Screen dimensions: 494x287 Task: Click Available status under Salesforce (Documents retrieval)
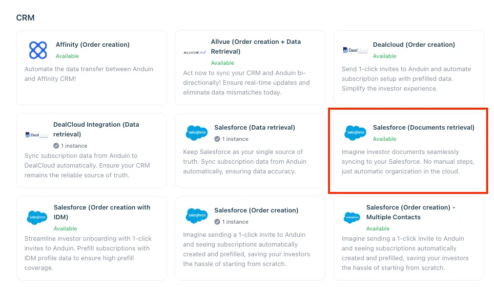(384, 139)
